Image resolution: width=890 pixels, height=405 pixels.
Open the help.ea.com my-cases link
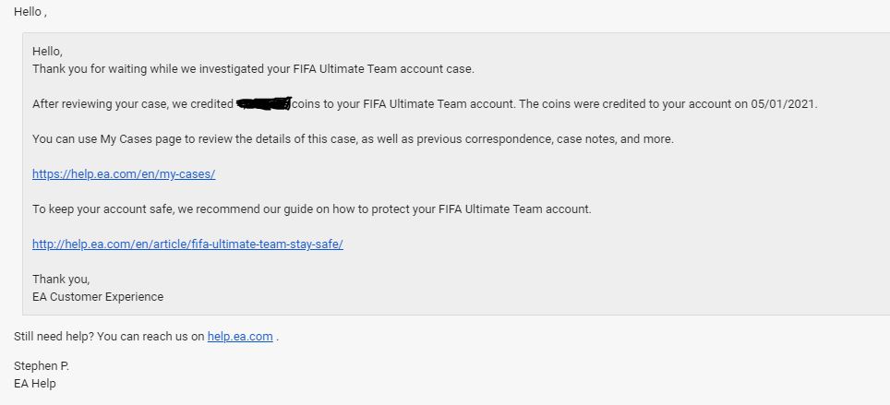[124, 173]
